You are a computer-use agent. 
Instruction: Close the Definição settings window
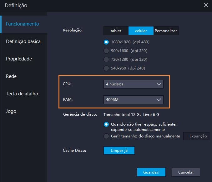click(206, 5)
